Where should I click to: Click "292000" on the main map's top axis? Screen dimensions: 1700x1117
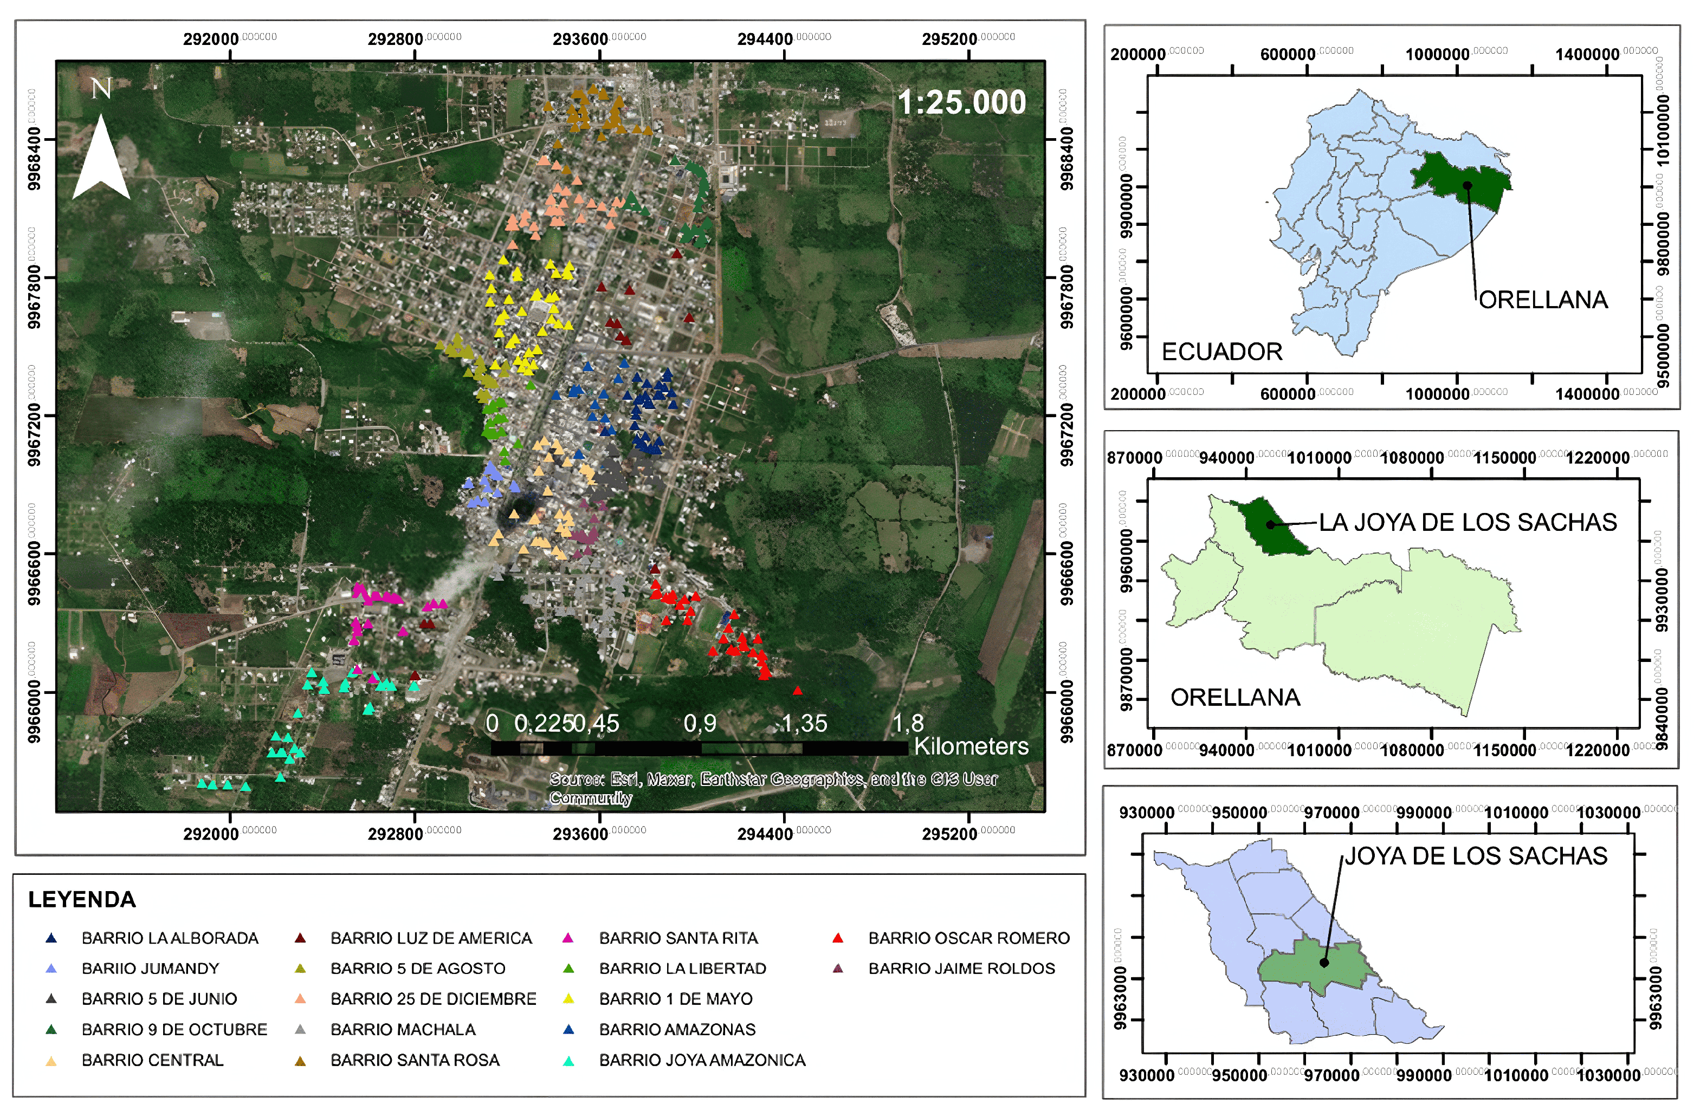pyautogui.click(x=211, y=40)
